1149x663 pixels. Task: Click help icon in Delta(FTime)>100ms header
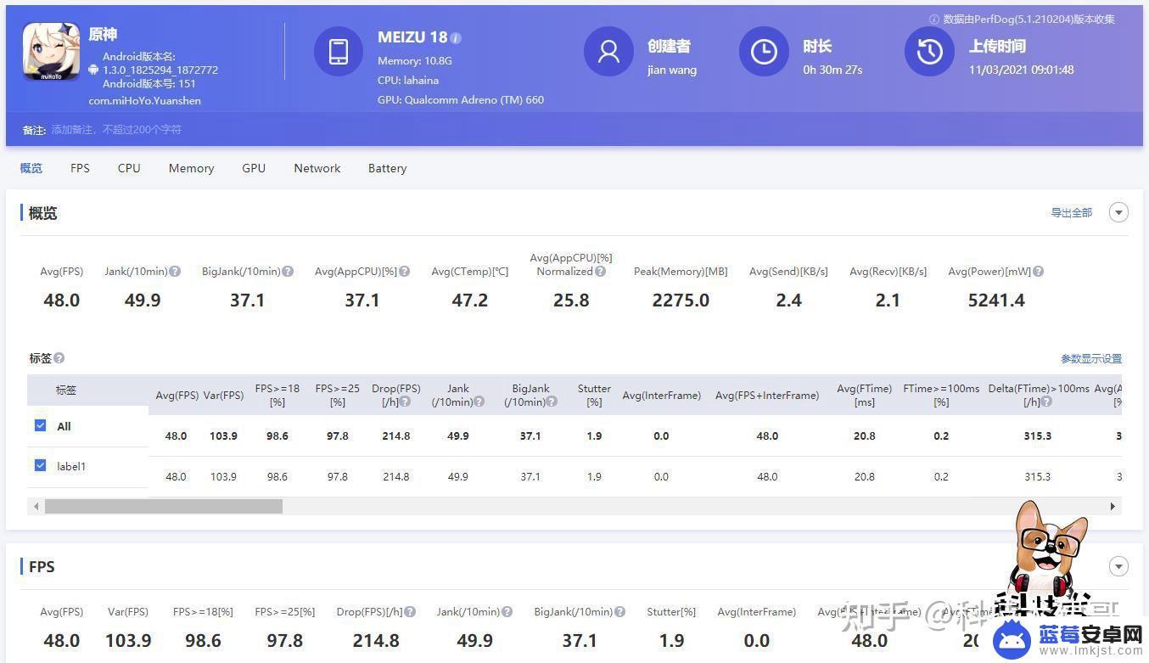[x=1046, y=402]
